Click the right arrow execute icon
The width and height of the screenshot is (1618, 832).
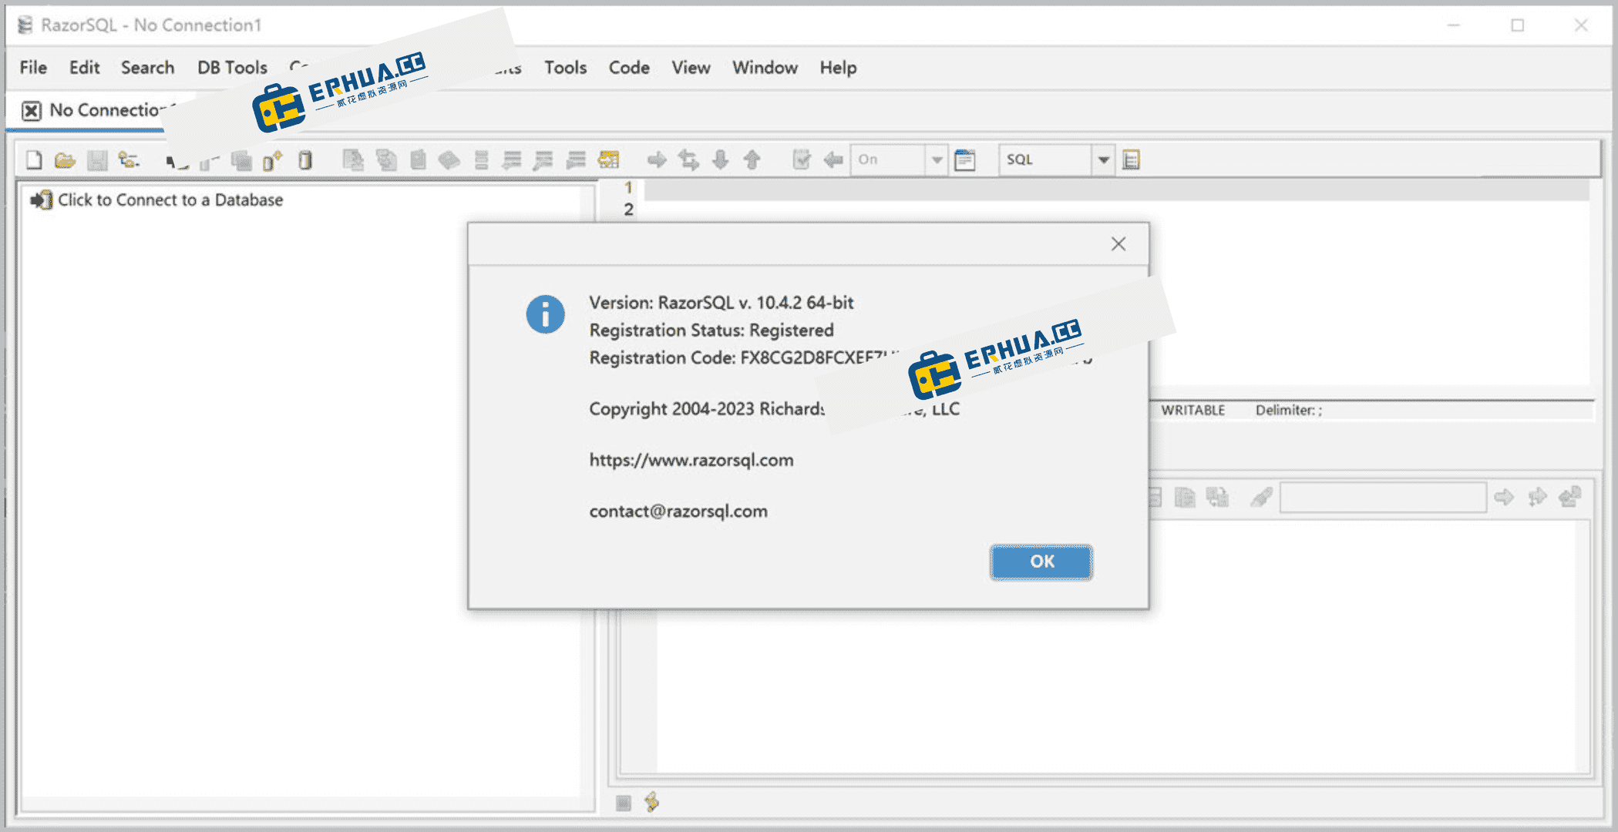[x=657, y=160]
